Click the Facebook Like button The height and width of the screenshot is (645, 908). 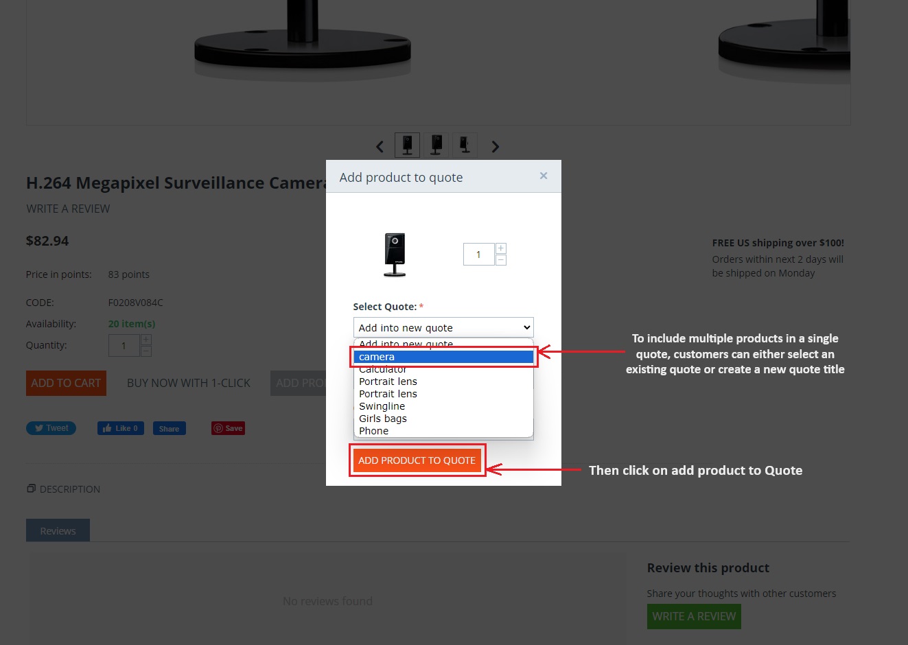point(121,428)
